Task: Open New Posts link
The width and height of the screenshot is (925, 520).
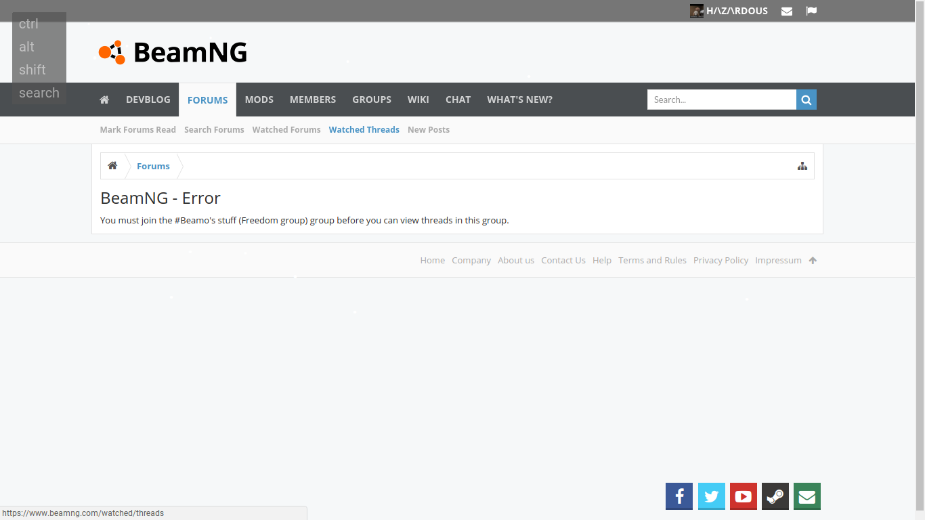Action: coord(429,130)
